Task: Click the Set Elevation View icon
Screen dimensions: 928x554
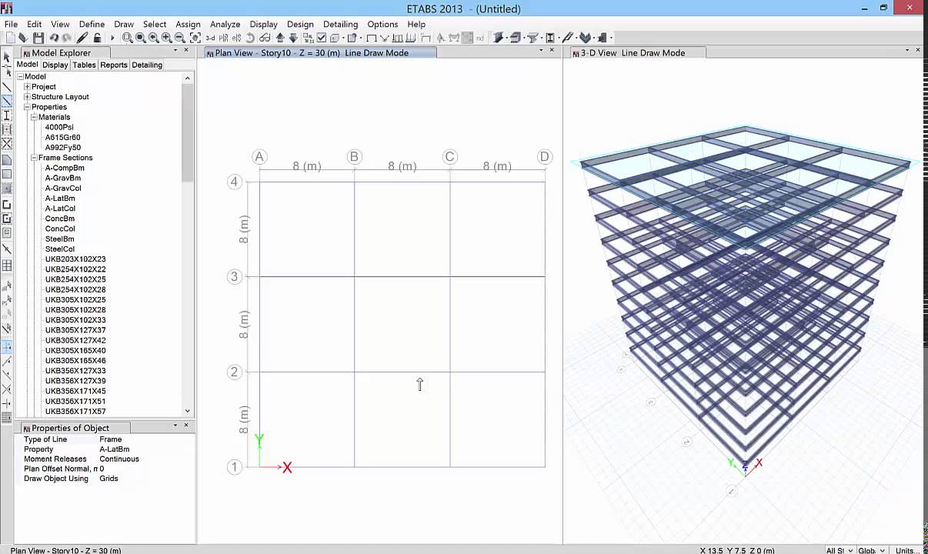Action: [237, 38]
